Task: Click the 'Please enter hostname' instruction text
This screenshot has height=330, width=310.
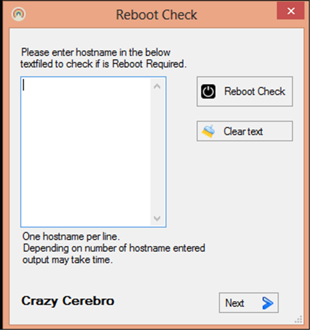Action: (103, 58)
